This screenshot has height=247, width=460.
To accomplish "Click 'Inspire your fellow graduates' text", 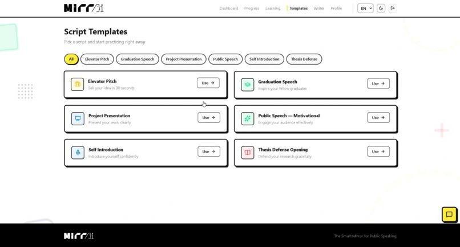I will pos(282,89).
